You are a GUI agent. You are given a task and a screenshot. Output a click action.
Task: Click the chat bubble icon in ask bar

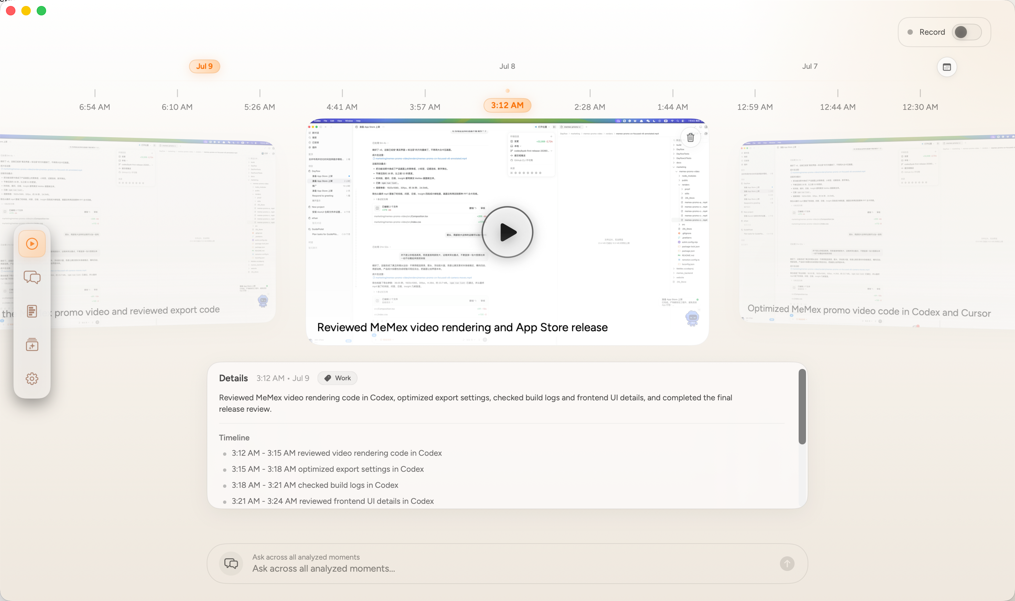[231, 563]
